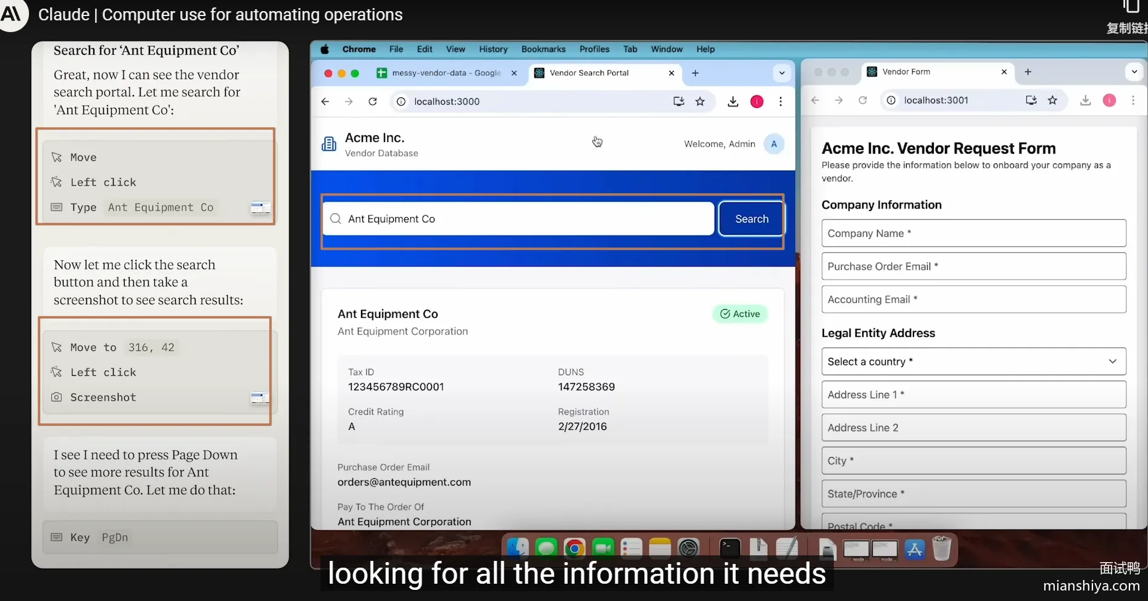Close the messy-vendor-data Google tab
This screenshot has width=1148, height=601.
[x=514, y=73]
